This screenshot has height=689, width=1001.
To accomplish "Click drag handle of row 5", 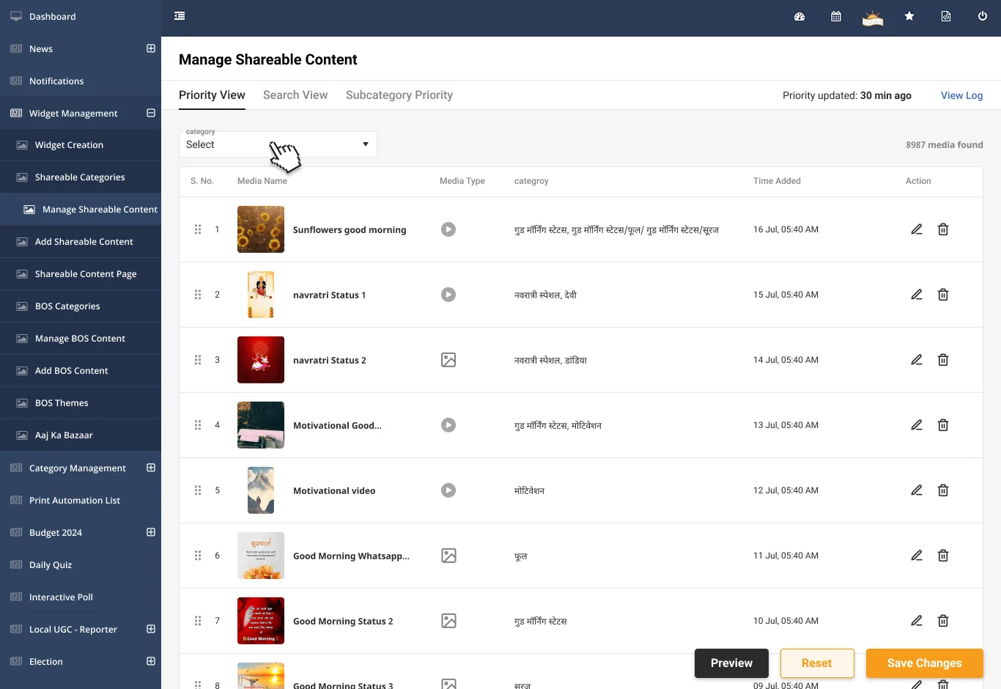I will point(198,490).
